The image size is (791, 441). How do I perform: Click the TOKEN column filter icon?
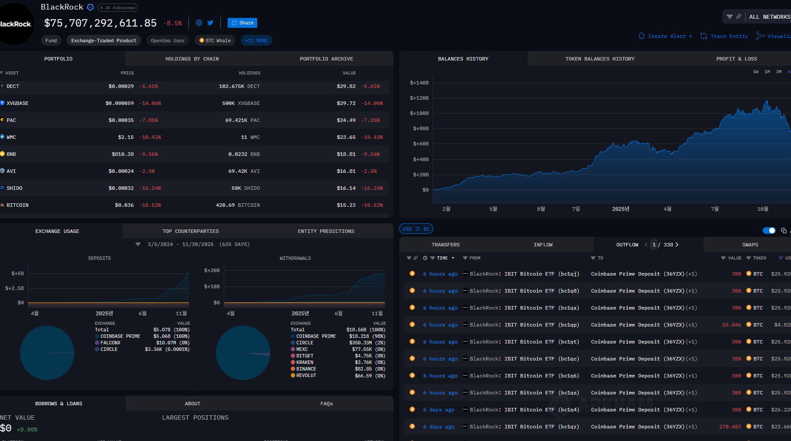pyautogui.click(x=748, y=258)
